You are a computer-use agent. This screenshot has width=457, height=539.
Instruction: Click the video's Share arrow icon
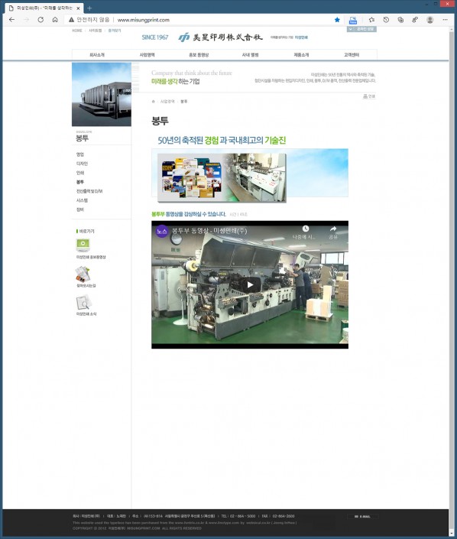click(x=333, y=232)
